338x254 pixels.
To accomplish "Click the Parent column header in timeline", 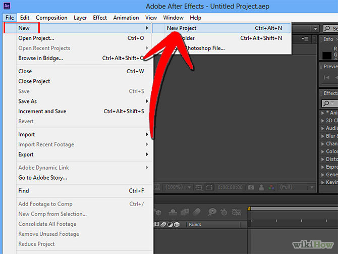I will click(x=195, y=224).
